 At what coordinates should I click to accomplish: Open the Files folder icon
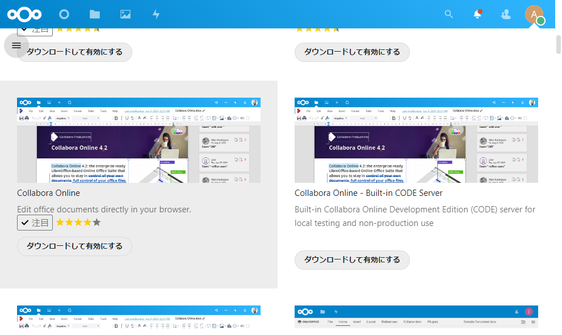[x=95, y=14]
